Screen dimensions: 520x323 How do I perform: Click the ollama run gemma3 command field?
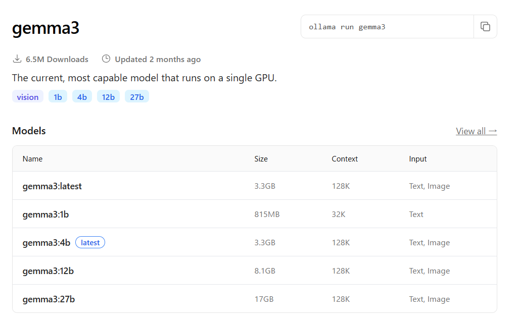click(387, 27)
